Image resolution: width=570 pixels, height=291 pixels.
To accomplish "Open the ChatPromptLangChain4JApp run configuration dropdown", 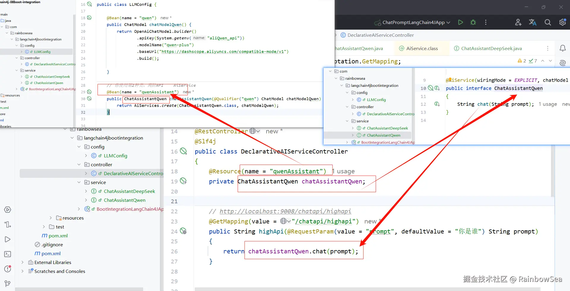I will click(x=413, y=22).
